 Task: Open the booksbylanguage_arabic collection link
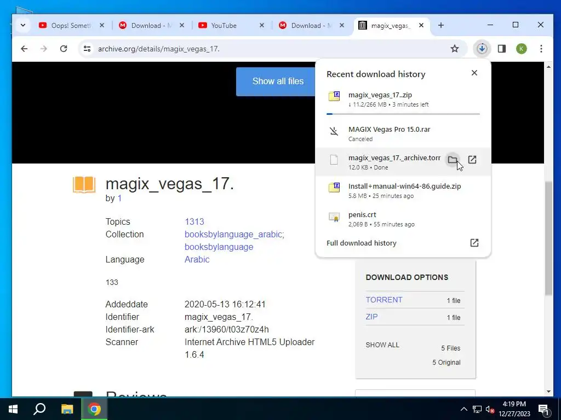point(233,234)
